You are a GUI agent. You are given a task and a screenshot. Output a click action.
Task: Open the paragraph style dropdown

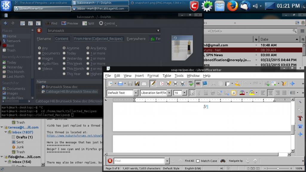(x=135, y=93)
